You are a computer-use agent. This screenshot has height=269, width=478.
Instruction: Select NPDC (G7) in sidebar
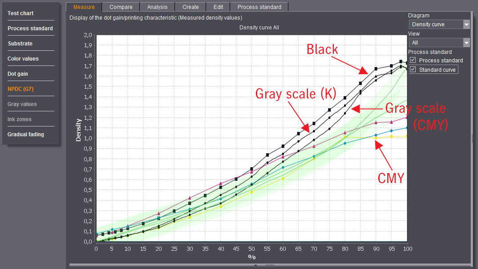(x=20, y=89)
